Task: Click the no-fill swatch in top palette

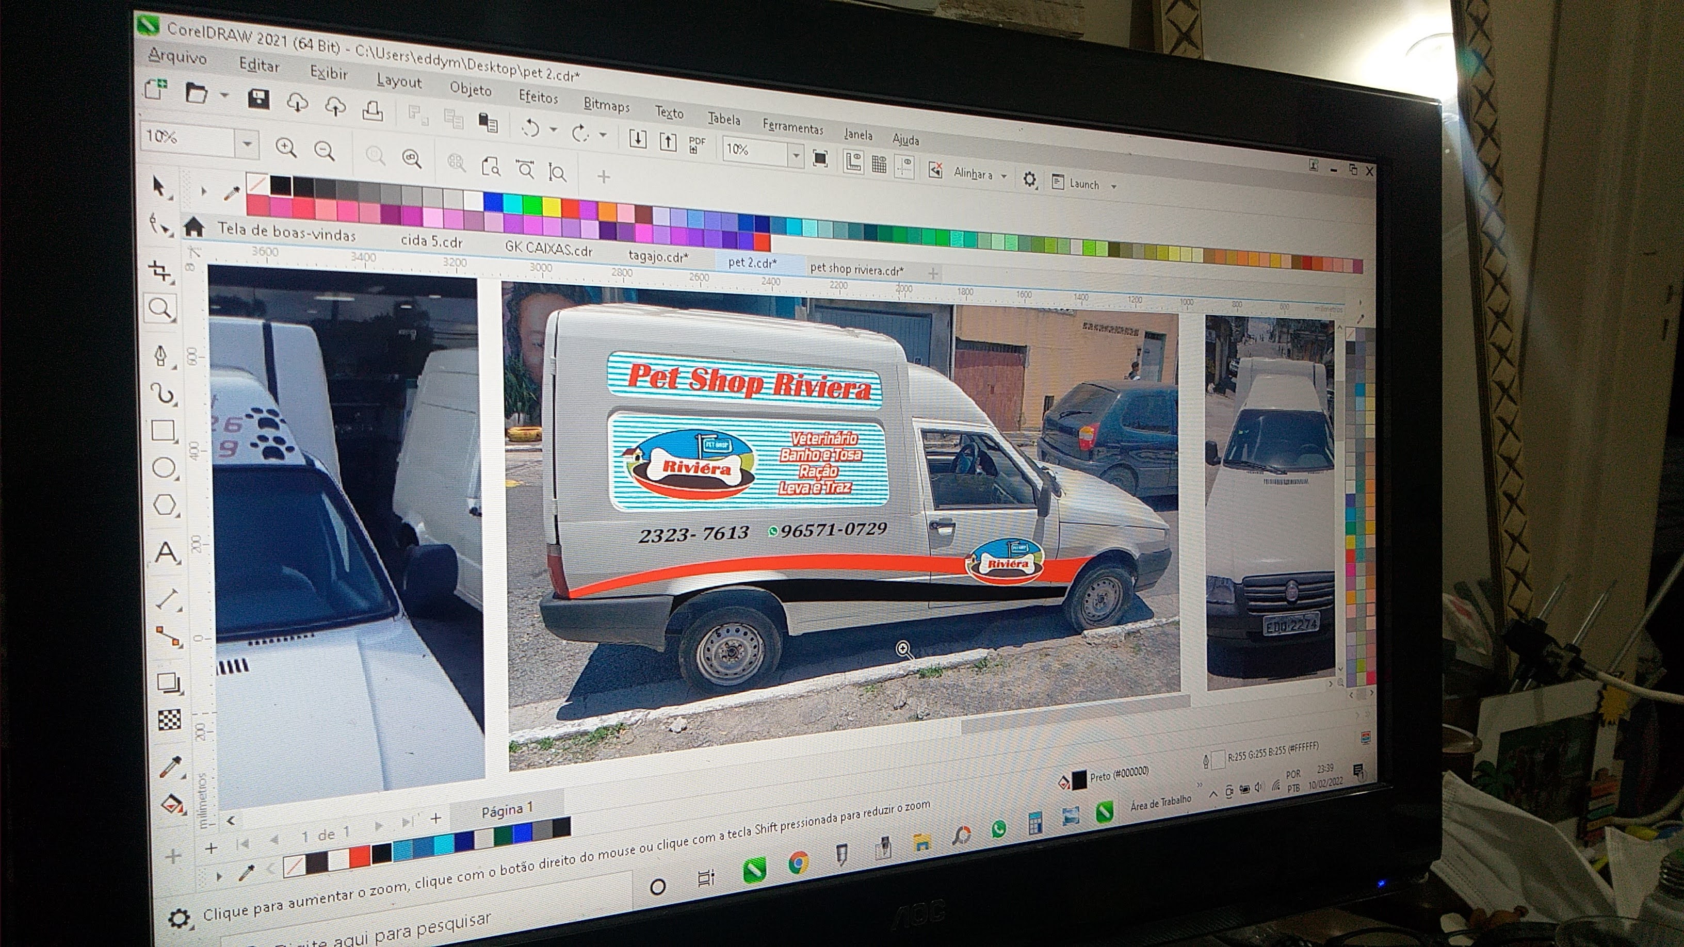Action: 257,183
